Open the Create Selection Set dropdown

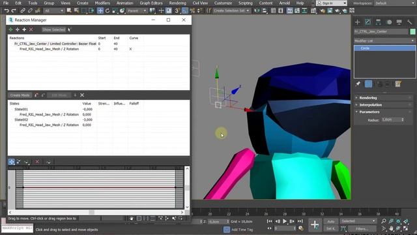[x=232, y=10]
